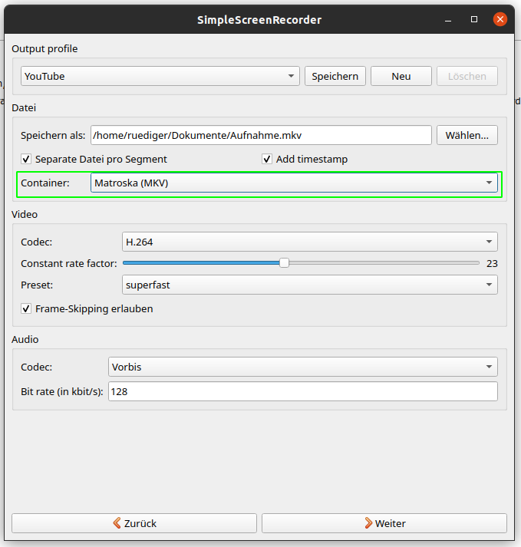This screenshot has height=547, width=521.
Task: Open the Container dropdown showing Matroska (MKV)
Action: (294, 183)
